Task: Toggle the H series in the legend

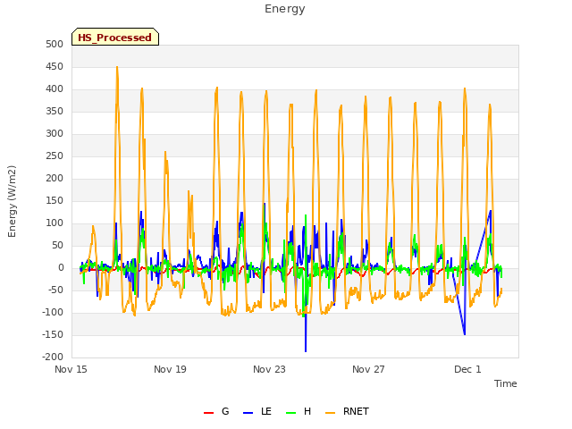Action: (x=299, y=411)
